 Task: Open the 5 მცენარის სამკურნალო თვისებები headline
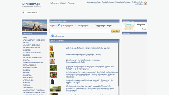tap(92, 75)
